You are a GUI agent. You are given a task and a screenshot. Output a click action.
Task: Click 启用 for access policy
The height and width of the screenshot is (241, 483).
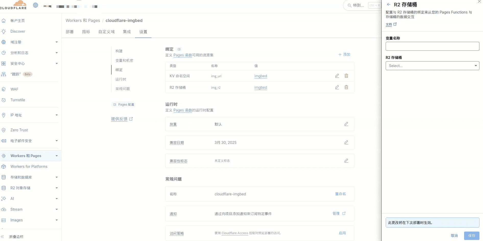342,233
